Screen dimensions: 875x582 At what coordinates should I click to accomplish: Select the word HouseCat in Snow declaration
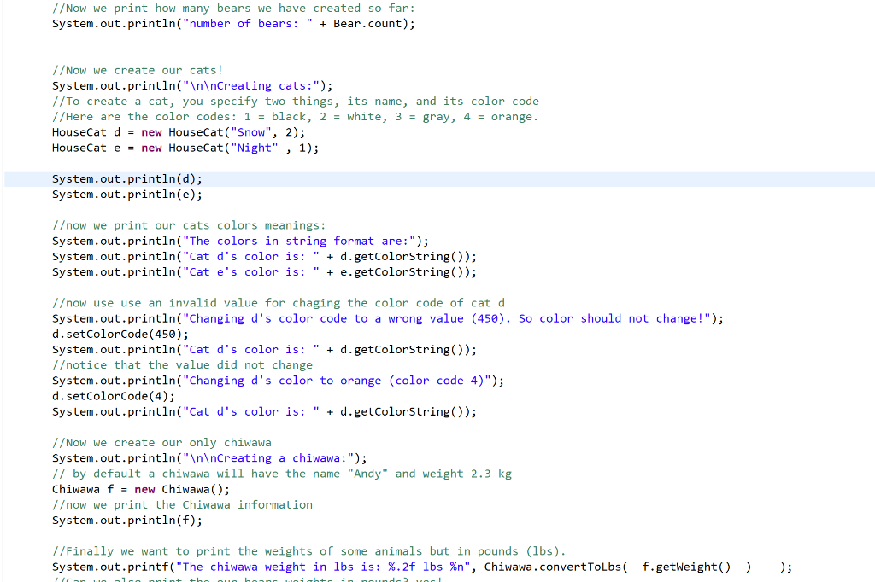[79, 131]
